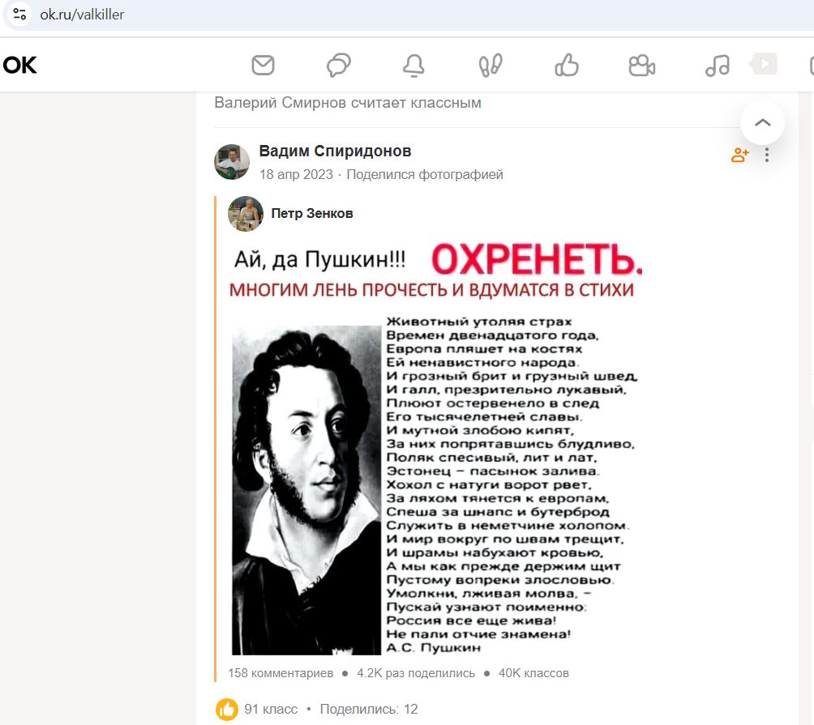Image resolution: width=814 pixels, height=725 pixels.
Task: Toggle the orange Класс like button
Action: (x=227, y=709)
